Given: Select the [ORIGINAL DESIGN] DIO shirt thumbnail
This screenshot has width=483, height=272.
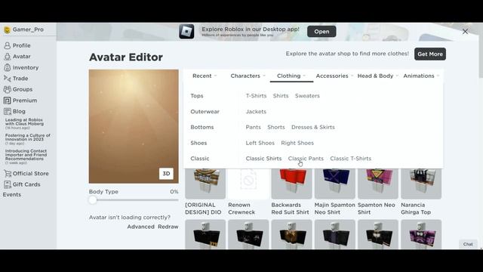Looking at the screenshot, I should [x=205, y=184].
